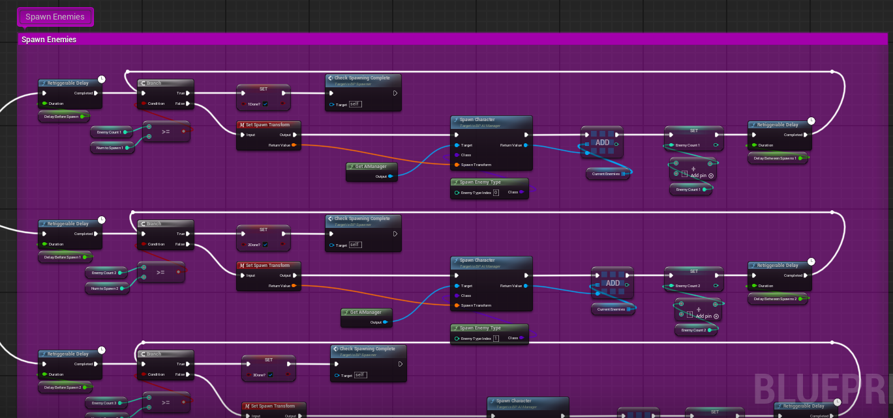Toggle the 2Done? checkbox in SET node
This screenshot has width=893, height=418.
(x=265, y=244)
